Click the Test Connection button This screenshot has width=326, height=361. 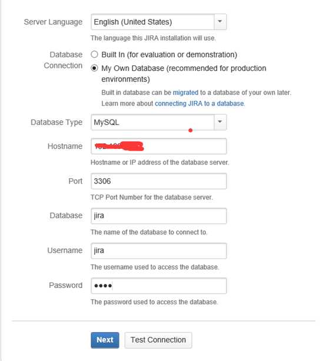pyautogui.click(x=158, y=340)
